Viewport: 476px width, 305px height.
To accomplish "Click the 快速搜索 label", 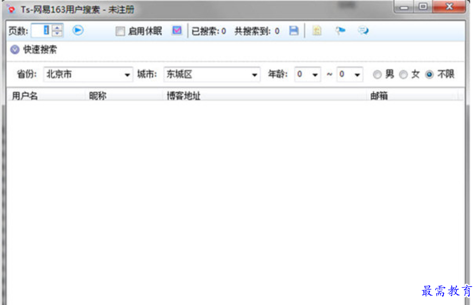I will (x=40, y=50).
